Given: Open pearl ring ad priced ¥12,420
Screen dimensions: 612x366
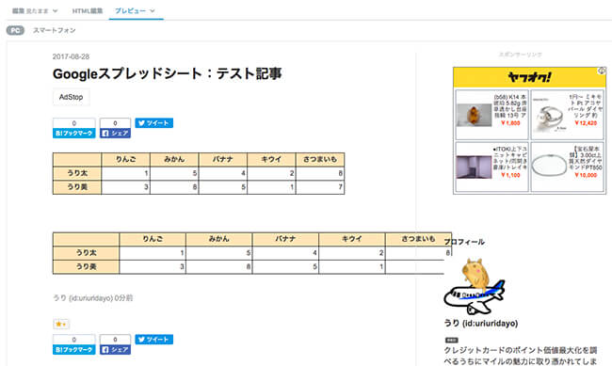Looking at the screenshot, I should 567,115.
